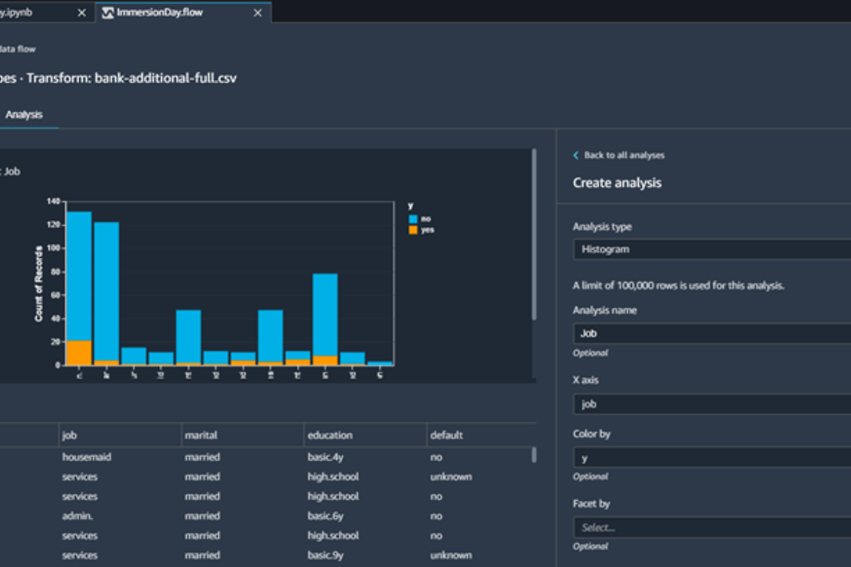The width and height of the screenshot is (851, 567).
Task: Open the Facet by Select dropdown
Action: [712, 527]
